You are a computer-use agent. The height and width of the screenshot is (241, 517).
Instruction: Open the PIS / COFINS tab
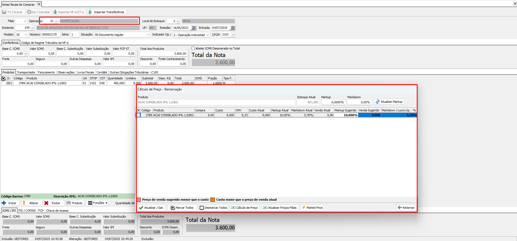(x=27, y=211)
